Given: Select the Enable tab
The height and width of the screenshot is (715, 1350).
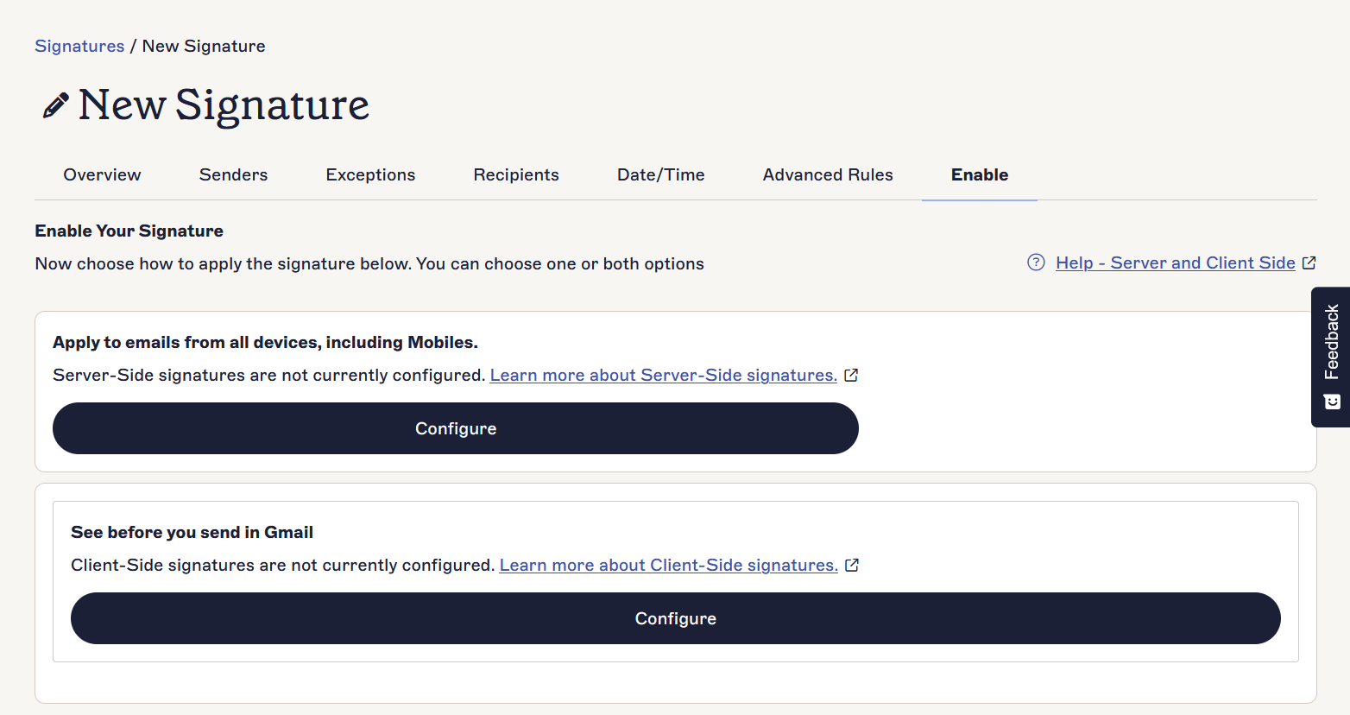Looking at the screenshot, I should point(979,174).
